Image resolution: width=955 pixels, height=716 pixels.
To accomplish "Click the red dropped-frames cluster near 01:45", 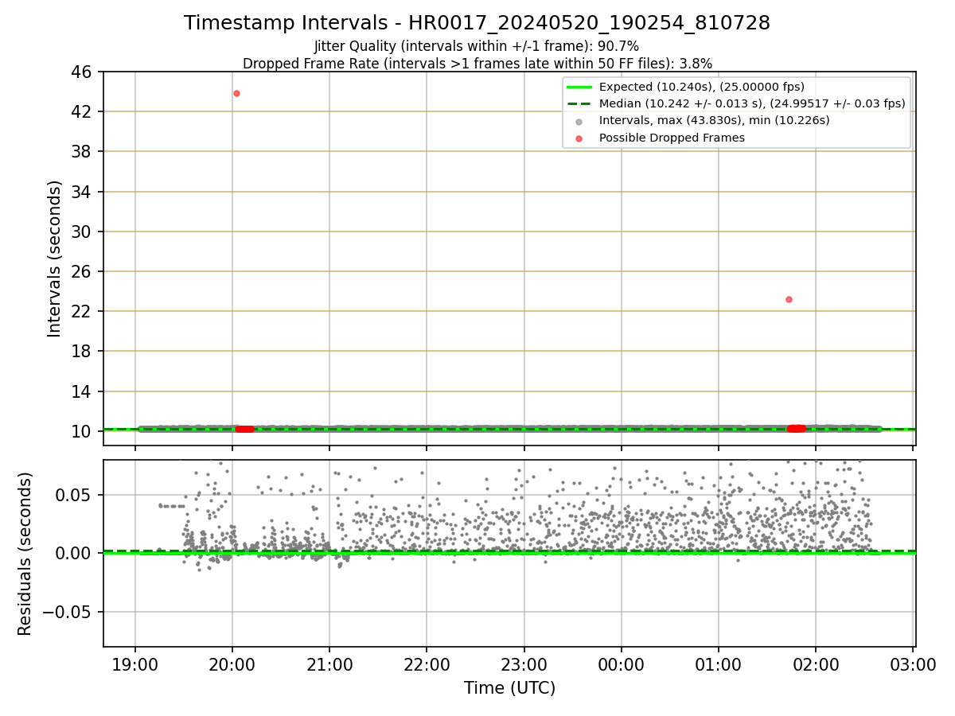I will coord(797,429).
